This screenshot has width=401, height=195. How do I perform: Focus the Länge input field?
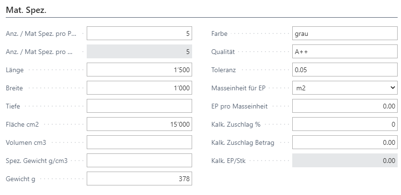click(139, 70)
